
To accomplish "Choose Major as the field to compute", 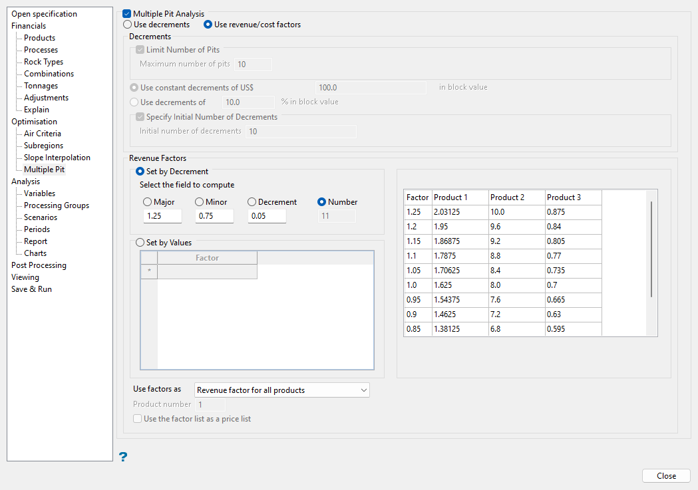I will pyautogui.click(x=148, y=202).
